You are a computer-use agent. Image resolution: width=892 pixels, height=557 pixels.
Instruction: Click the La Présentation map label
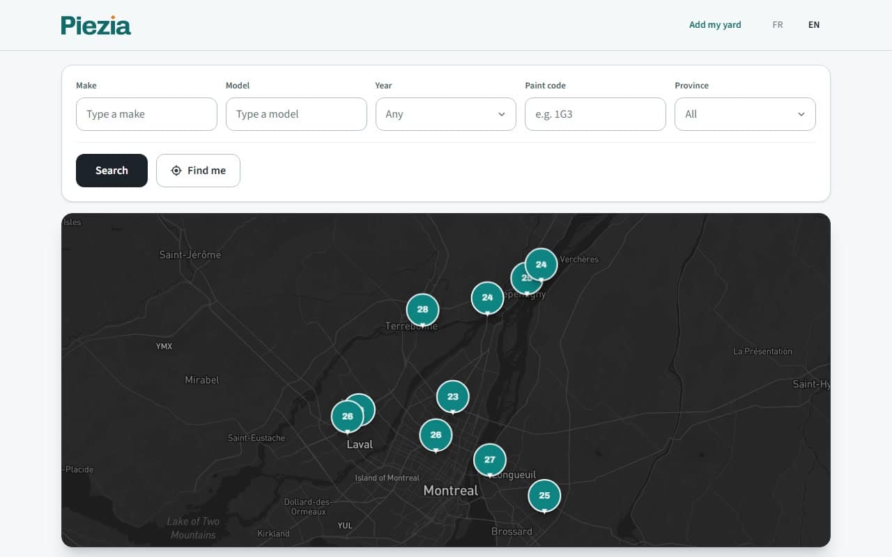pos(762,352)
